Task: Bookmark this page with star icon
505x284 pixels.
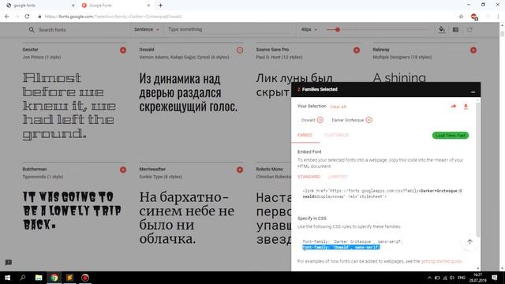Action: coord(461,17)
